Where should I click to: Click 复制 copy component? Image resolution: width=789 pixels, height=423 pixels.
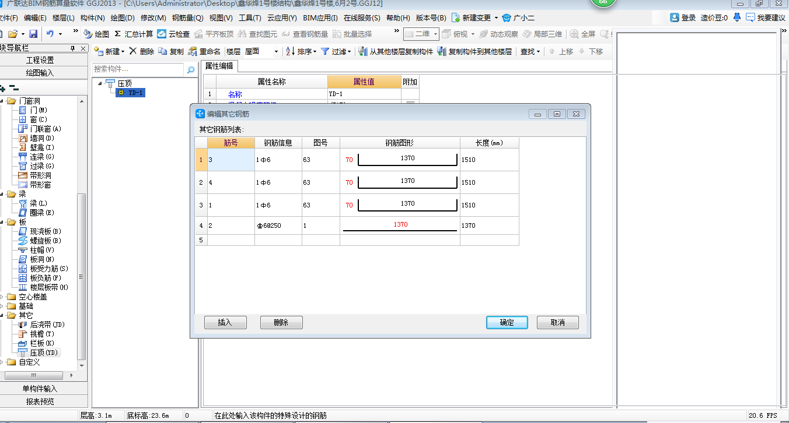pos(171,51)
